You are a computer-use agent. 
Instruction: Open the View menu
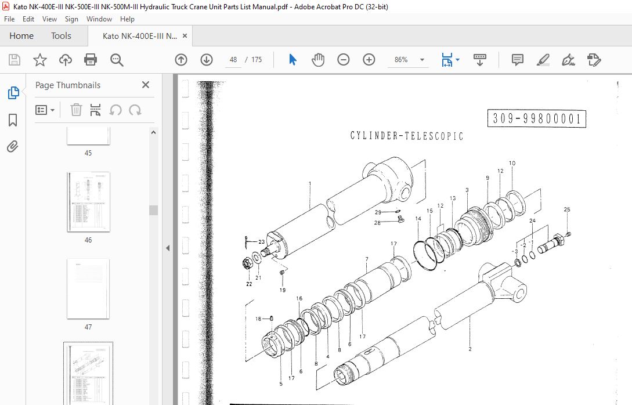pos(49,19)
